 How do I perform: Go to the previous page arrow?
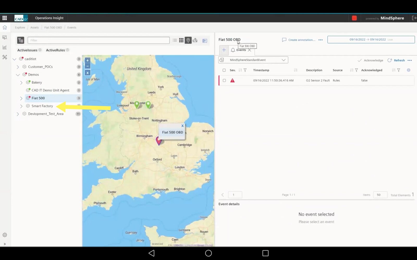click(x=223, y=195)
